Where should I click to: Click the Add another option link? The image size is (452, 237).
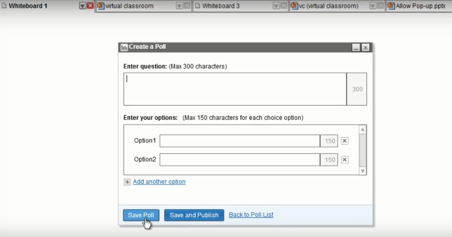coord(159,182)
